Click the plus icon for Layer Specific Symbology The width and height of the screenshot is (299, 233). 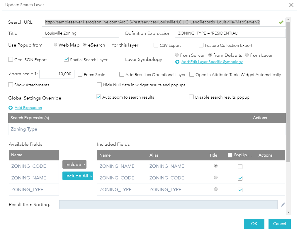pyautogui.click(x=177, y=62)
